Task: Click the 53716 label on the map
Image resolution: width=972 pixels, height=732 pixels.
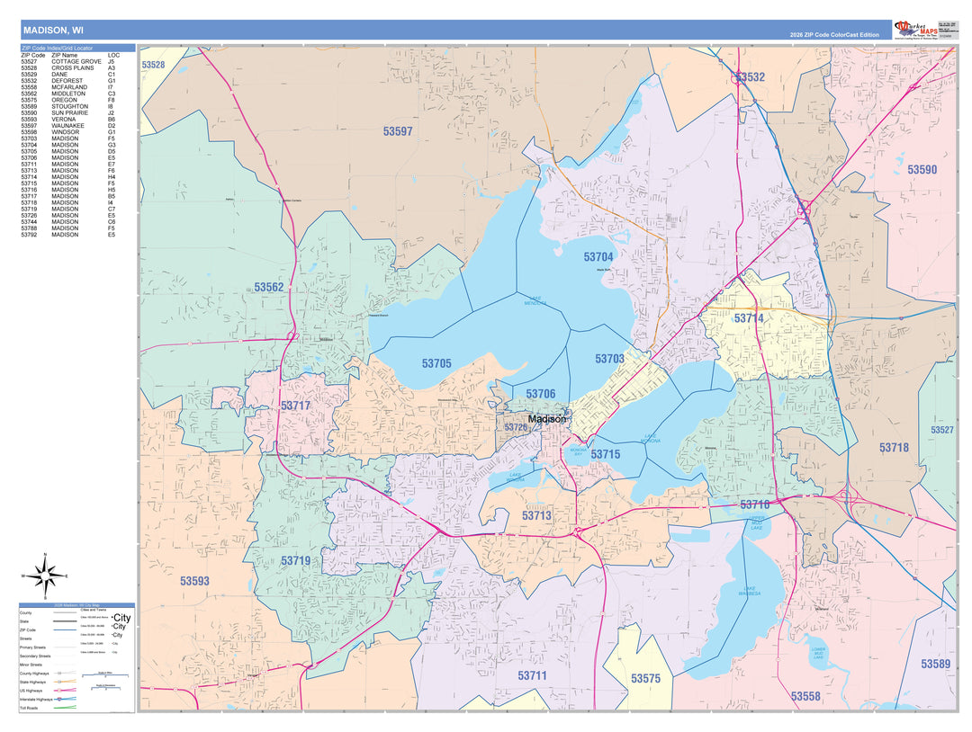Action: pyautogui.click(x=754, y=504)
